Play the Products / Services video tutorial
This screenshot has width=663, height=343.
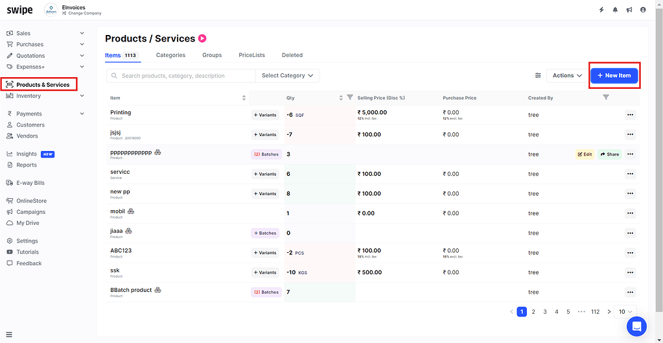tap(202, 39)
